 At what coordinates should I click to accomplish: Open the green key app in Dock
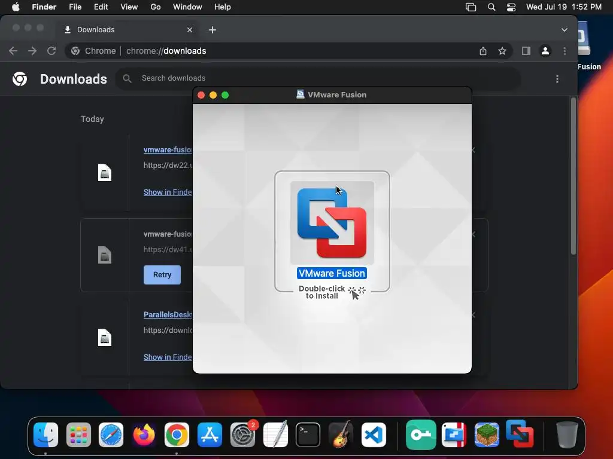click(421, 435)
